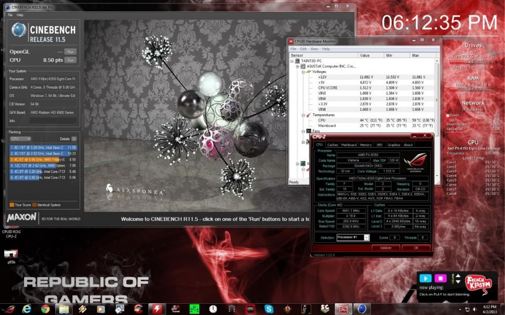Collapse the Voltages tree node
This screenshot has width=505, height=315.
pos(304,72)
